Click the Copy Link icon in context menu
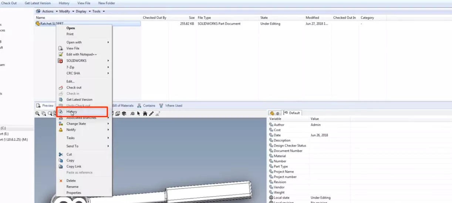This screenshot has width=452, height=203. pyautogui.click(x=61, y=166)
